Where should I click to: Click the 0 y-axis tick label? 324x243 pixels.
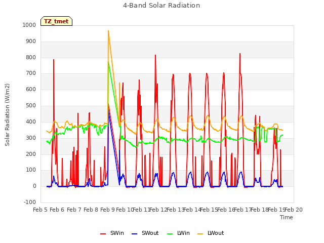point(34,186)
